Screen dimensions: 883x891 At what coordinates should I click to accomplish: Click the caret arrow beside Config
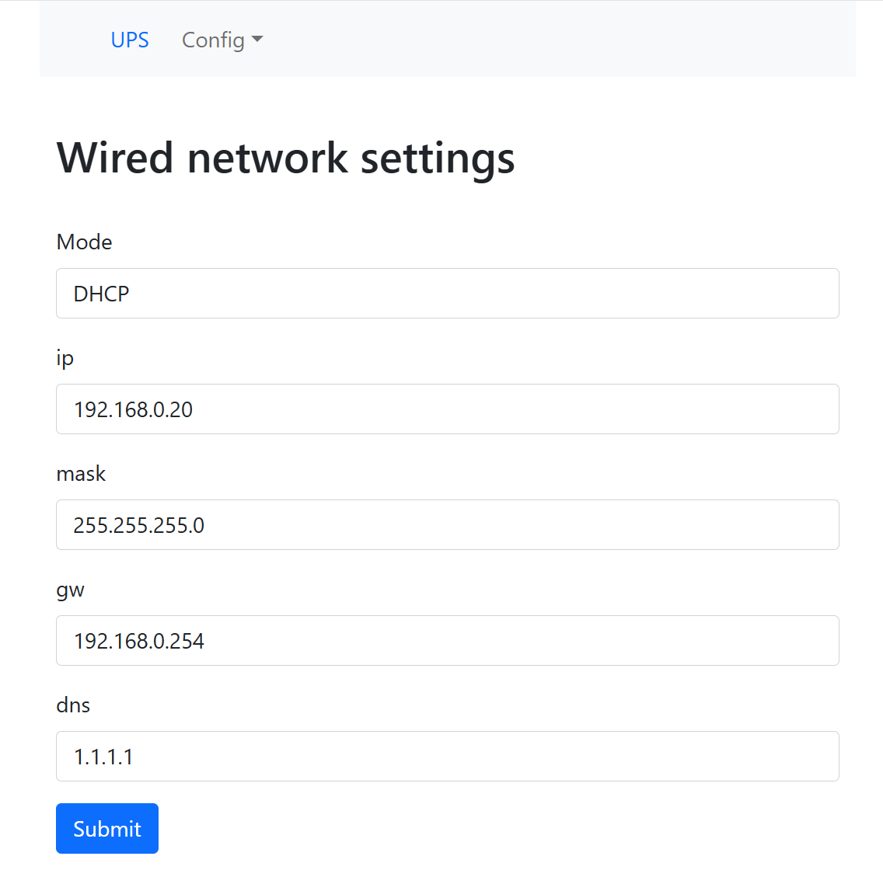(258, 40)
